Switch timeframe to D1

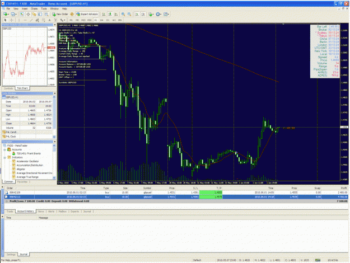[108, 20]
